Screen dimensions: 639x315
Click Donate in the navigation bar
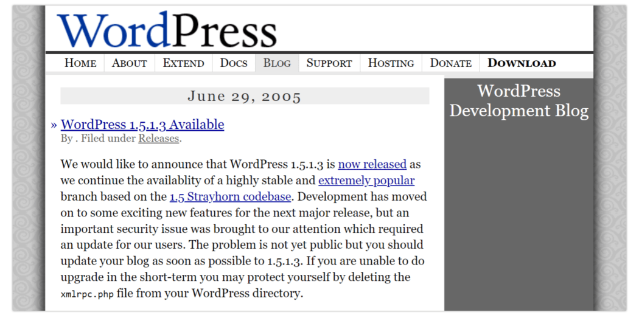point(450,63)
